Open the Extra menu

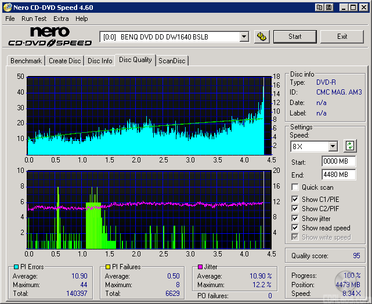point(61,19)
